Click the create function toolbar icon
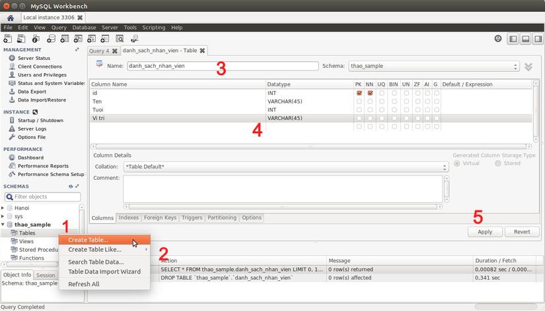 pos(104,38)
